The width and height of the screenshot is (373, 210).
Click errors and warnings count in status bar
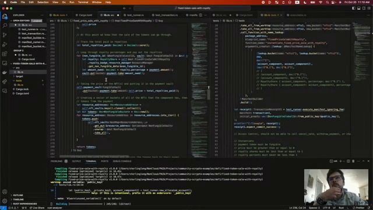click(x=13, y=208)
